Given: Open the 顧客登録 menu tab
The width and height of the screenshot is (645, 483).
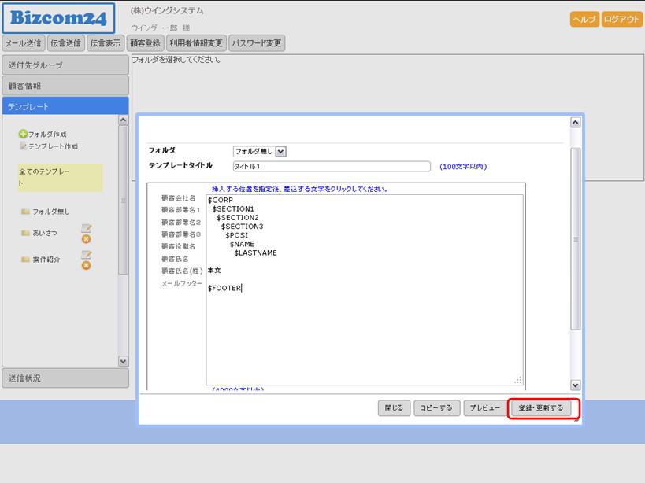Looking at the screenshot, I should click(x=145, y=43).
